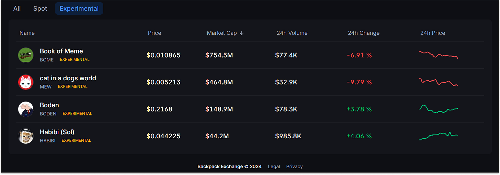Open the Habibi (Sol) market

(250, 136)
